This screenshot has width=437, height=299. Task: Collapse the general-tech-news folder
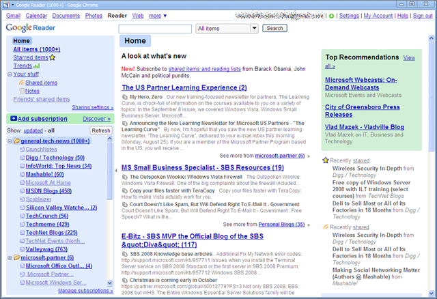click(x=10, y=141)
